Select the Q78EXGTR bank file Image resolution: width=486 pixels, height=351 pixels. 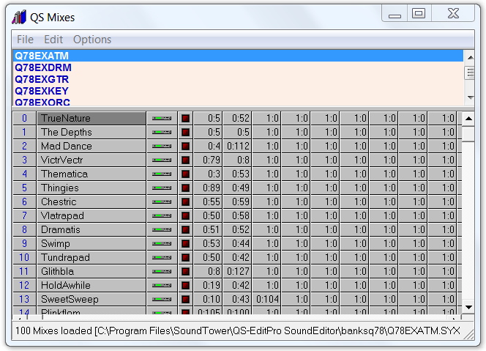pyautogui.click(x=42, y=79)
